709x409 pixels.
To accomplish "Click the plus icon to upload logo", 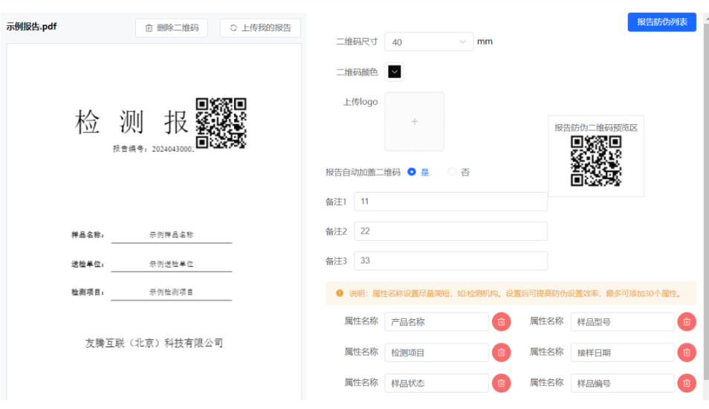I will (414, 121).
